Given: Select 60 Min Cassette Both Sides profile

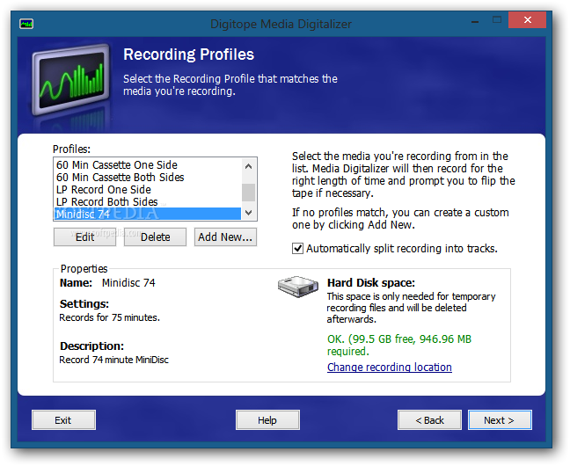Looking at the screenshot, I should point(148,178).
